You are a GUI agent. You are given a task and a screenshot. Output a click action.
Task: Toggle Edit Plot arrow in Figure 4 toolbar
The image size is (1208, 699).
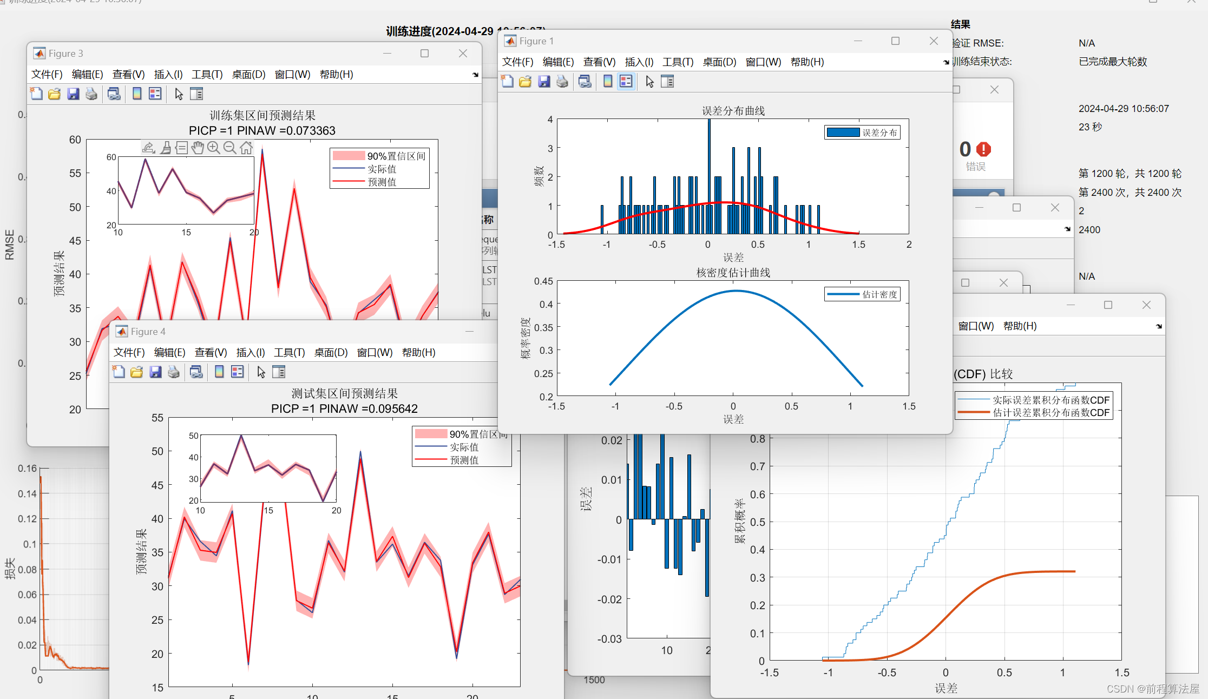tap(261, 372)
